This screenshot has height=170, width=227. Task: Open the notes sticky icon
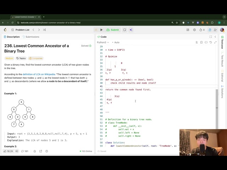(124, 30)
